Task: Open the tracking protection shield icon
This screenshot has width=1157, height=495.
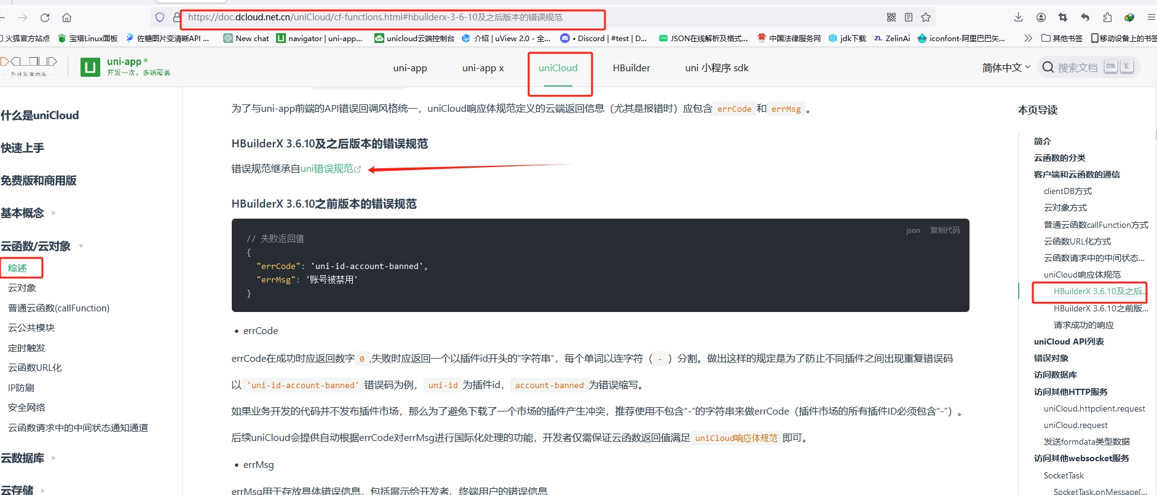Action: point(160,17)
